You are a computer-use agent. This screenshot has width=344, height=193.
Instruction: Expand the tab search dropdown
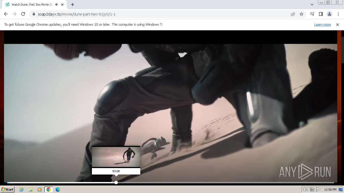click(x=312, y=5)
